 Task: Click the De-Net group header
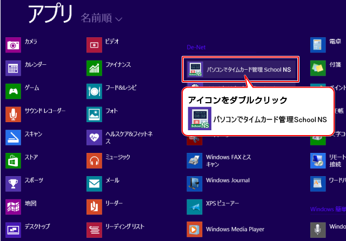pyautogui.click(x=196, y=47)
